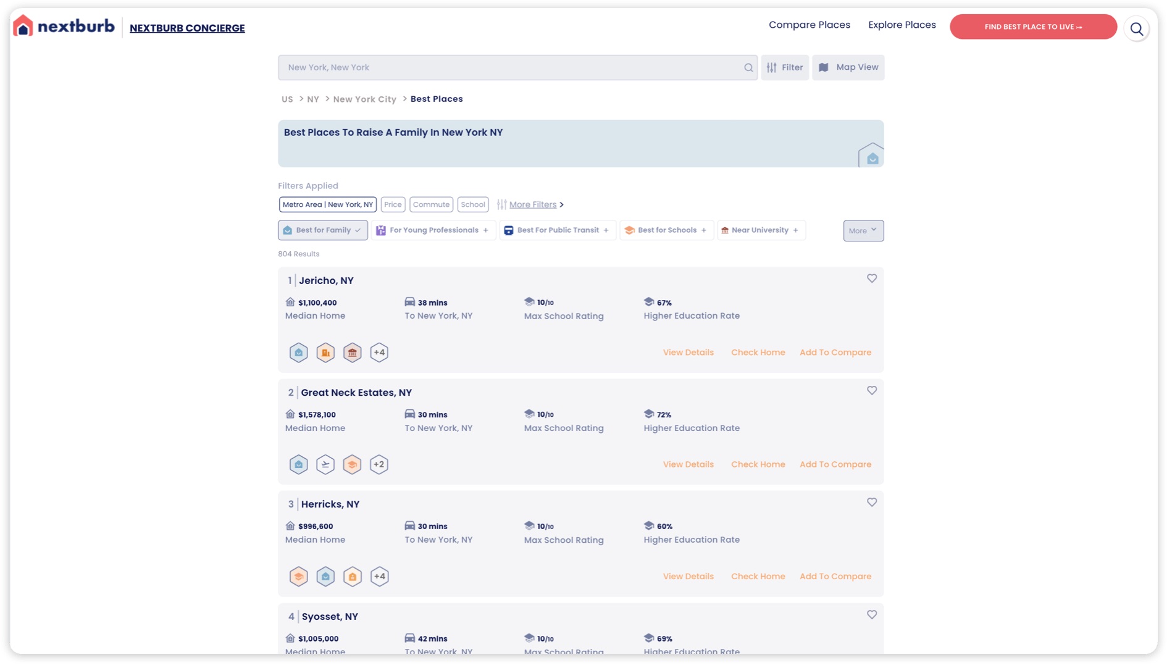This screenshot has height=665, width=1167.
Task: Click the 804 Results count text
Action: (298, 254)
